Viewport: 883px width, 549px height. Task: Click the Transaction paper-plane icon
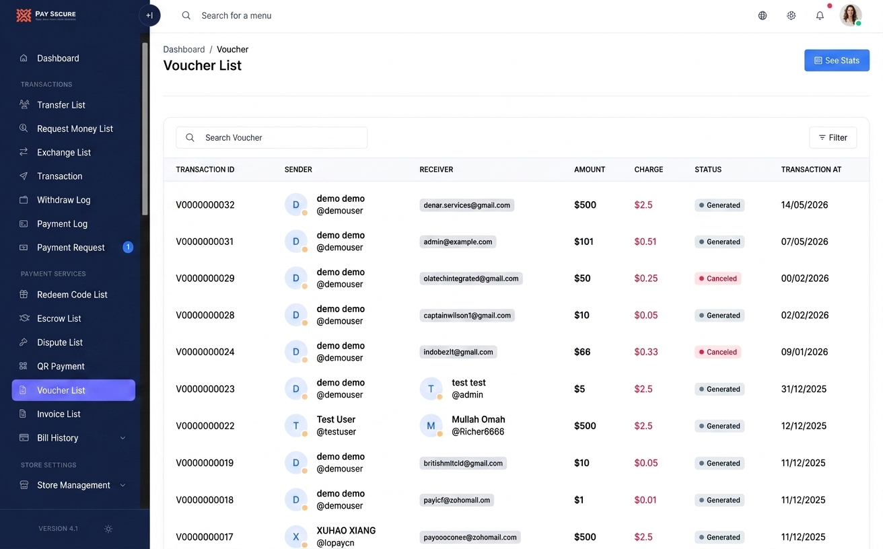pos(24,176)
